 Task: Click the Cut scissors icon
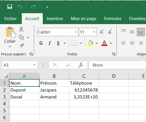pos(21,29)
